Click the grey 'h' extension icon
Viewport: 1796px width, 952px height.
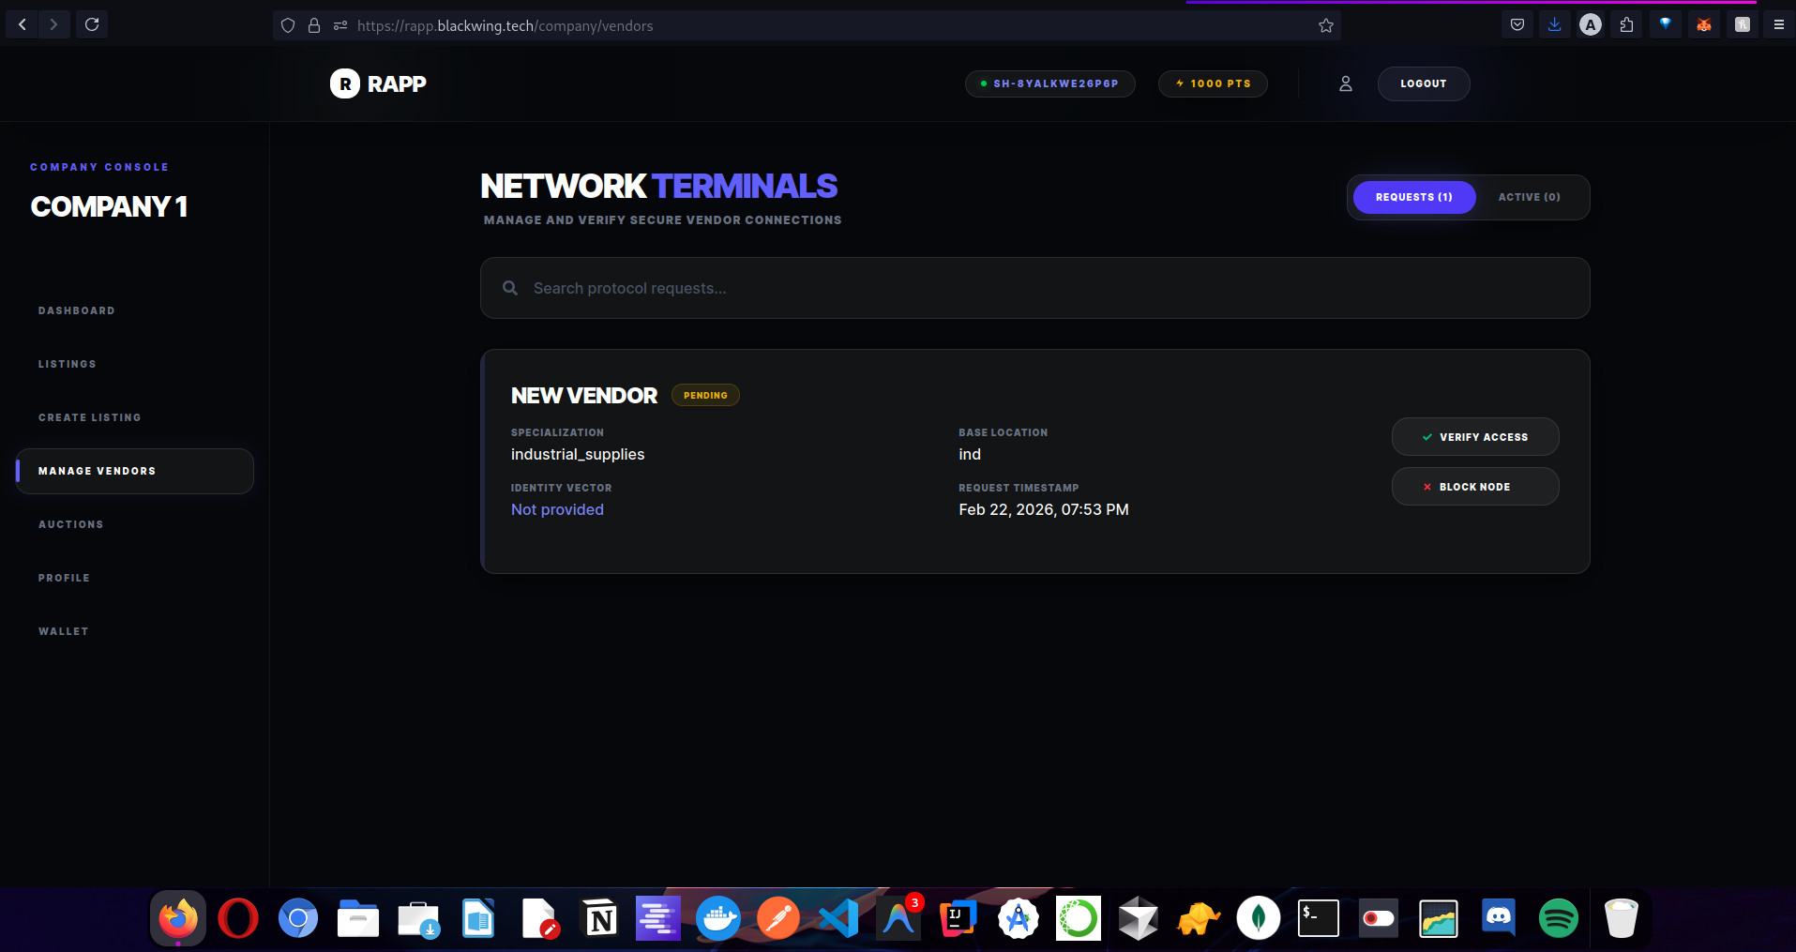pos(1743,24)
